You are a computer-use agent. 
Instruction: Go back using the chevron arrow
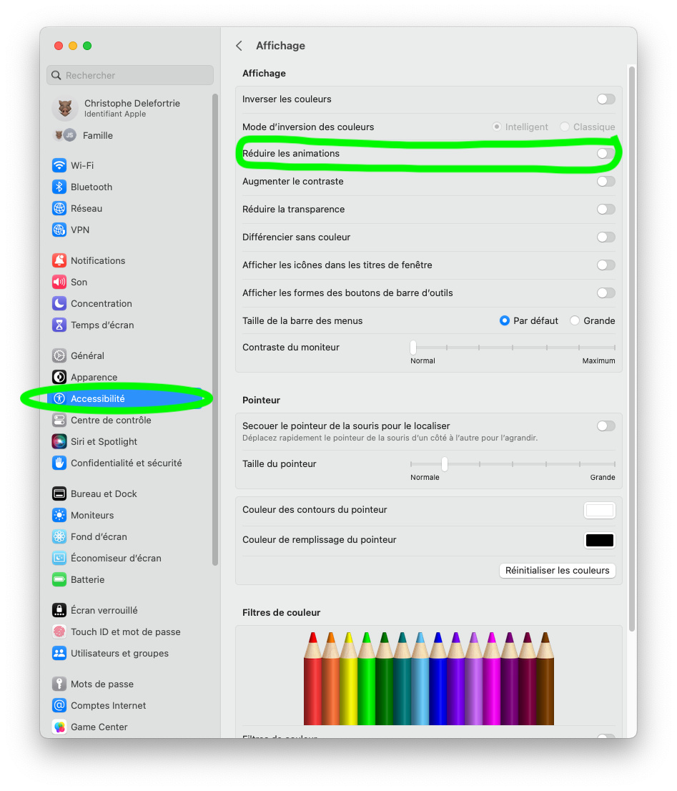(x=239, y=46)
